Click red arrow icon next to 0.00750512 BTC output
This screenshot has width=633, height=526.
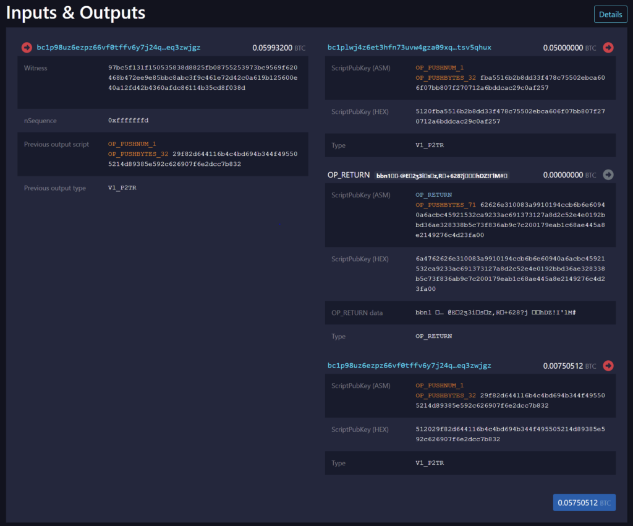click(x=608, y=366)
